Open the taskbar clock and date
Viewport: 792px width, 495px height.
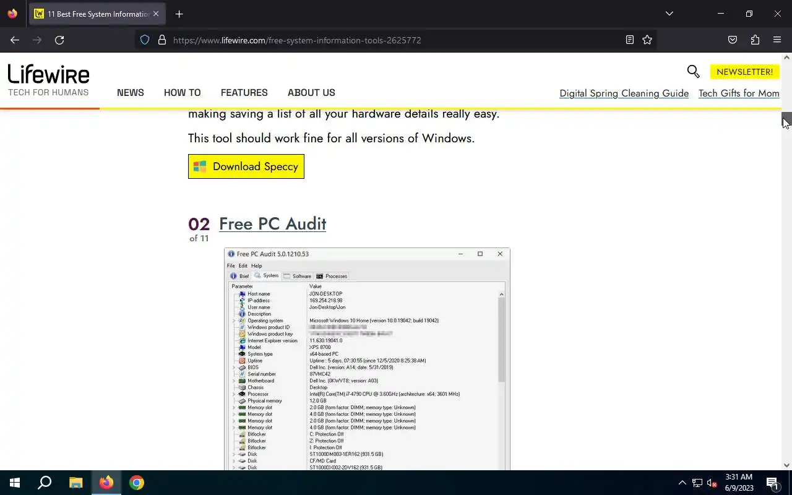click(x=739, y=483)
